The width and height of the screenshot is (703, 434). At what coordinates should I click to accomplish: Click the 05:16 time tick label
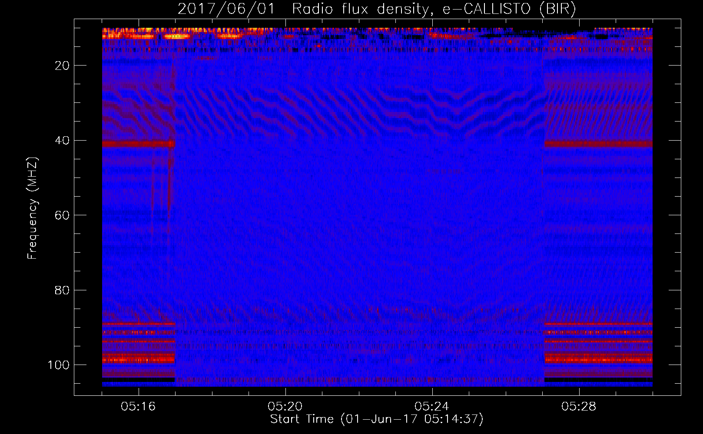(x=138, y=407)
